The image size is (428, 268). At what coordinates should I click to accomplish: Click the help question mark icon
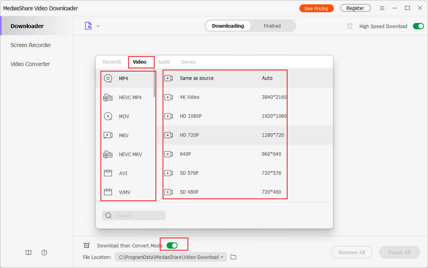tap(44, 253)
